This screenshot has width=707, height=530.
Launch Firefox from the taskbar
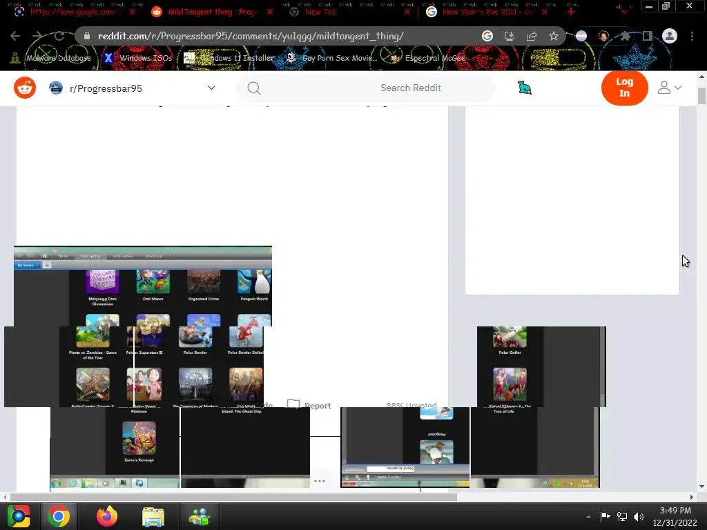107,516
